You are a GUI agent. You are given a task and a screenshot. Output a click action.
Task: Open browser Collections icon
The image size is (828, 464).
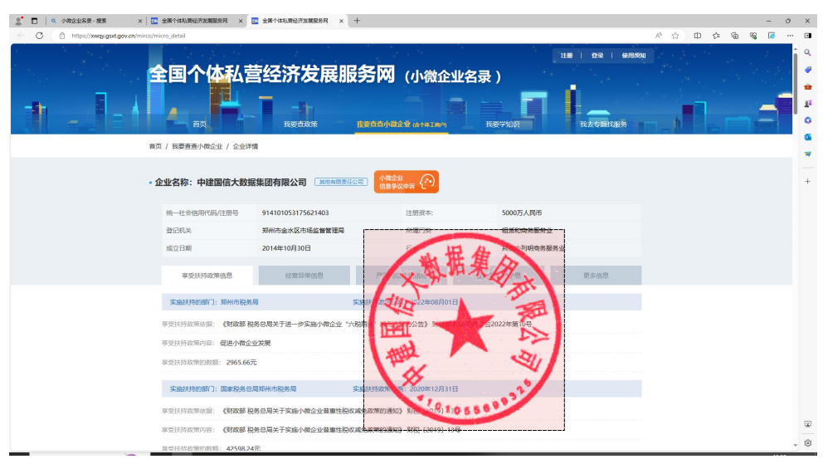click(x=735, y=36)
